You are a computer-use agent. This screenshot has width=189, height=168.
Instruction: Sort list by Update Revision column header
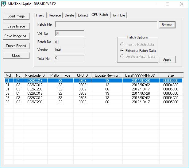[x=107, y=75]
